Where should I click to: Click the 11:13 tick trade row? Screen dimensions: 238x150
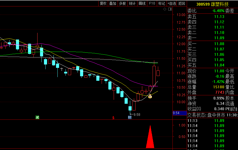(212, 121)
